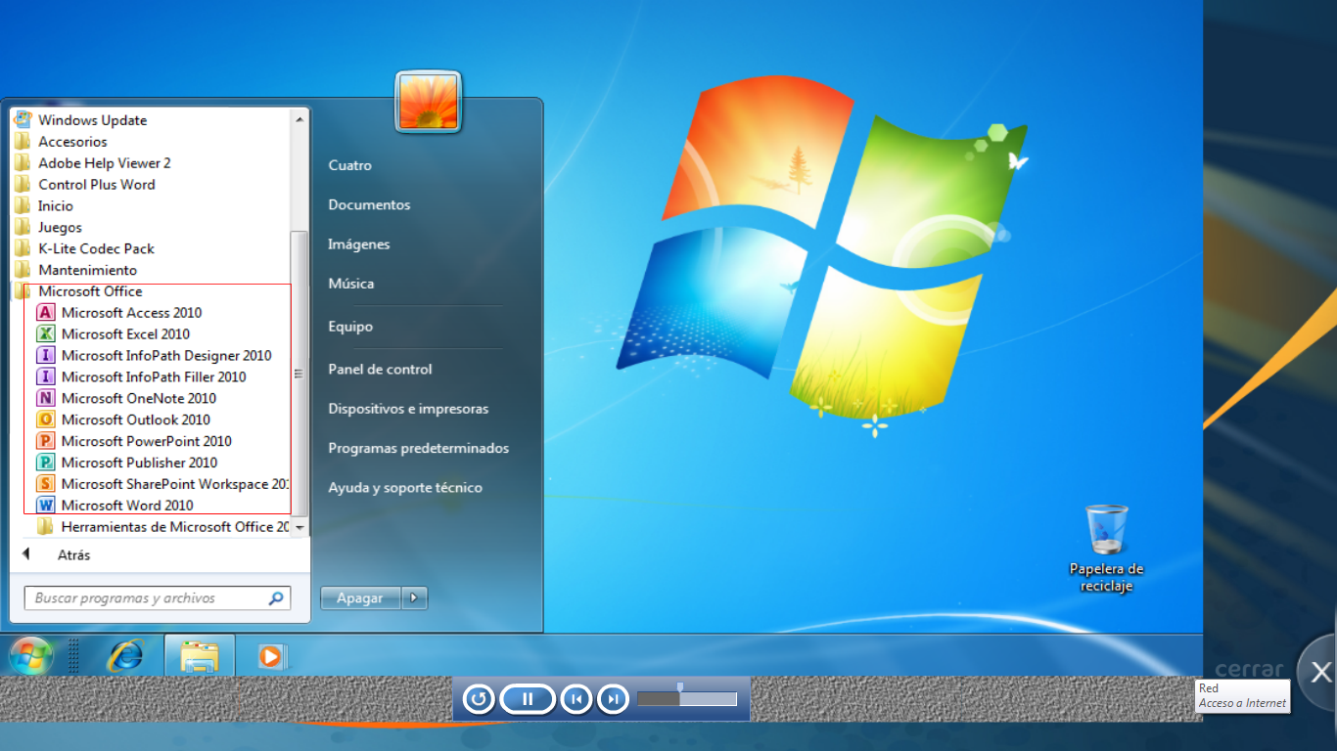Restart the tutorial playback
The height and width of the screenshot is (751, 1337).
coord(479,698)
